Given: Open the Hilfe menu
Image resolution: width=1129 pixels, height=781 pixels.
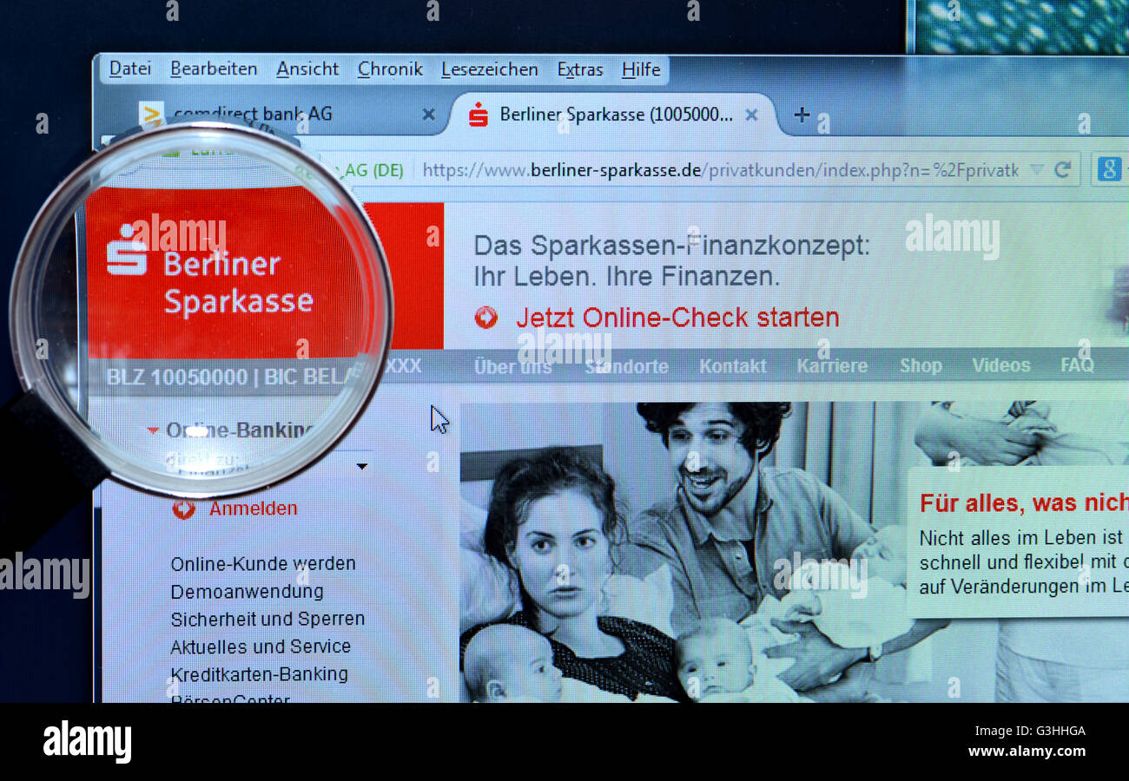Looking at the screenshot, I should (641, 69).
